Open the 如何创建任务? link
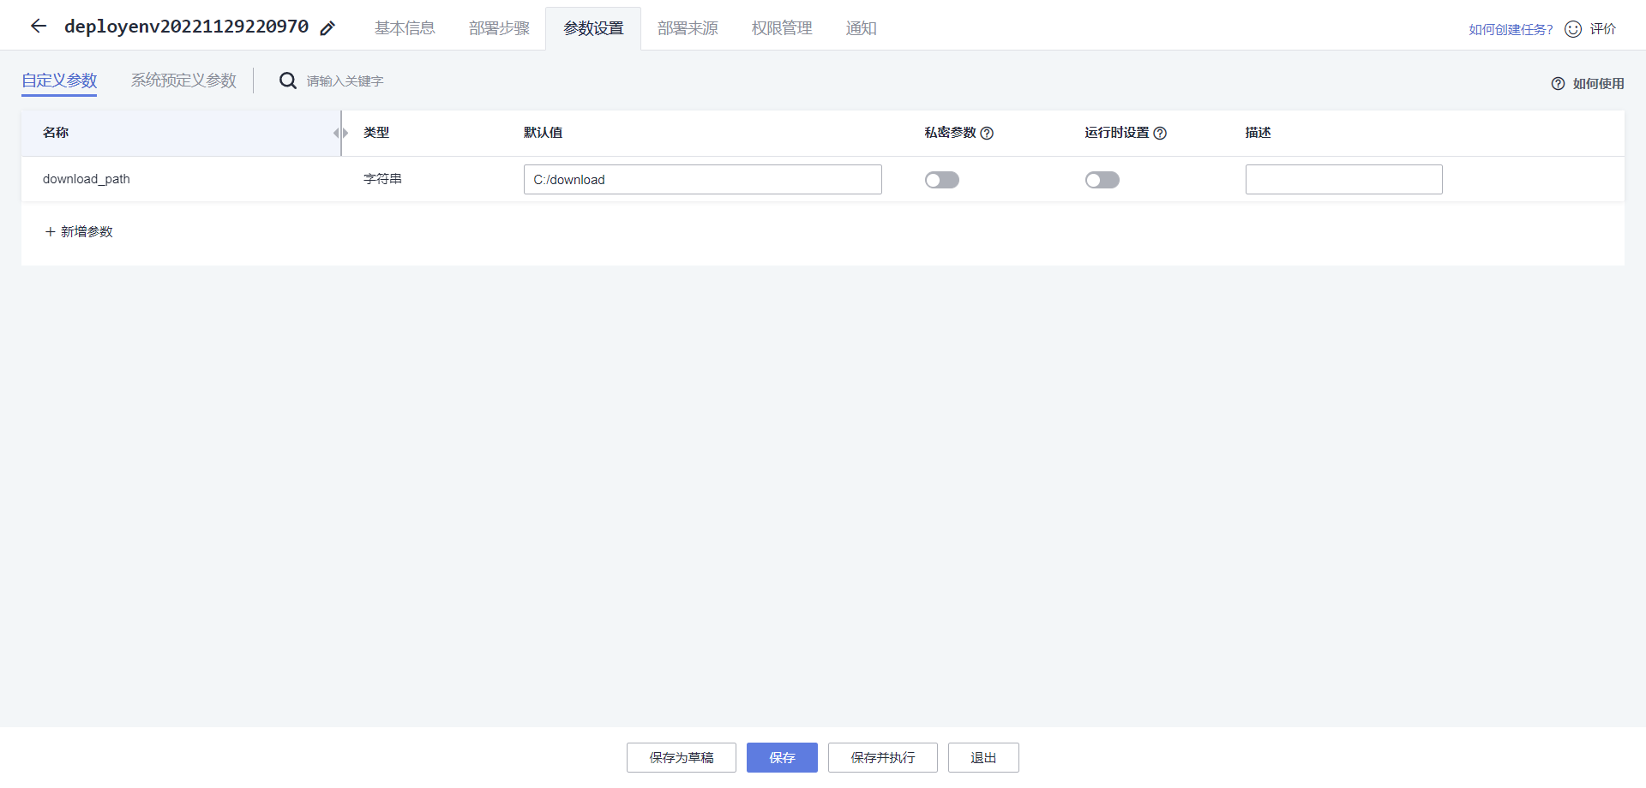Image resolution: width=1646 pixels, height=788 pixels. [1509, 28]
